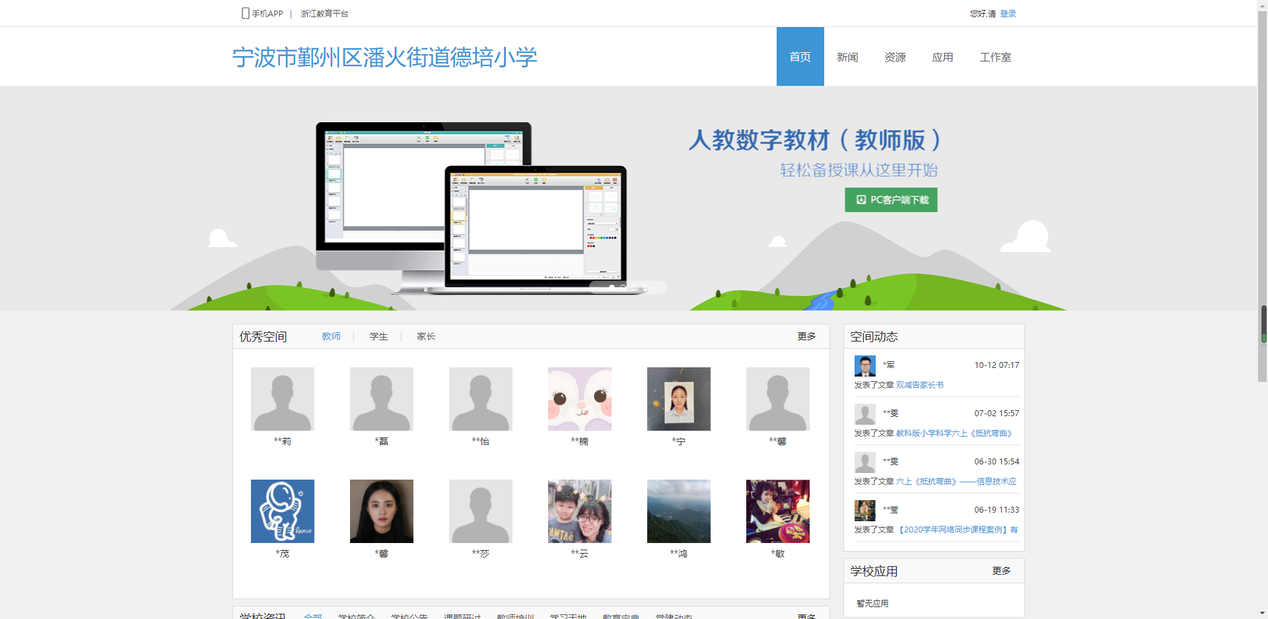Open the avatar of teacher **莉
Screen dimensions: 1268x619
pyautogui.click(x=283, y=399)
